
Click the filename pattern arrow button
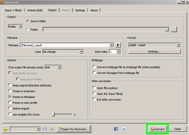(118, 45)
